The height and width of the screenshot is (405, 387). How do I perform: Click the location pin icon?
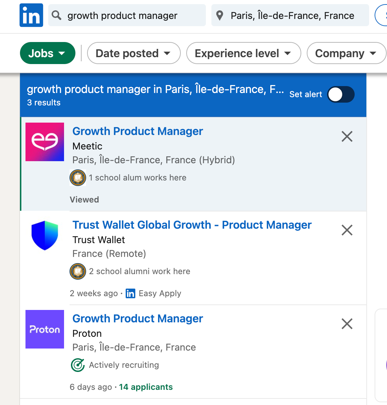pyautogui.click(x=219, y=15)
